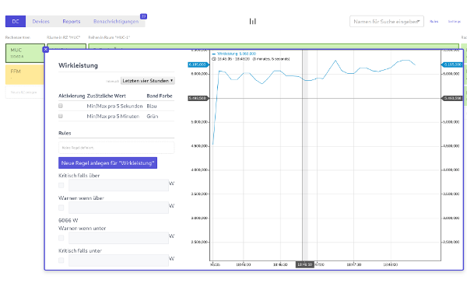
Task: Tick the Kritisch falls über checkbox
Action: click(x=61, y=185)
